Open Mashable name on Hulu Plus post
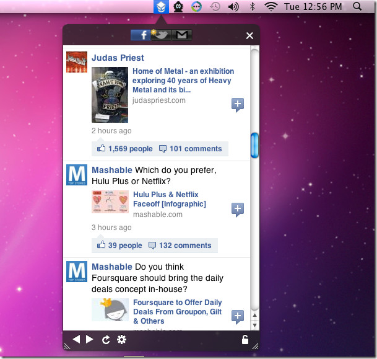 [x=112, y=170]
